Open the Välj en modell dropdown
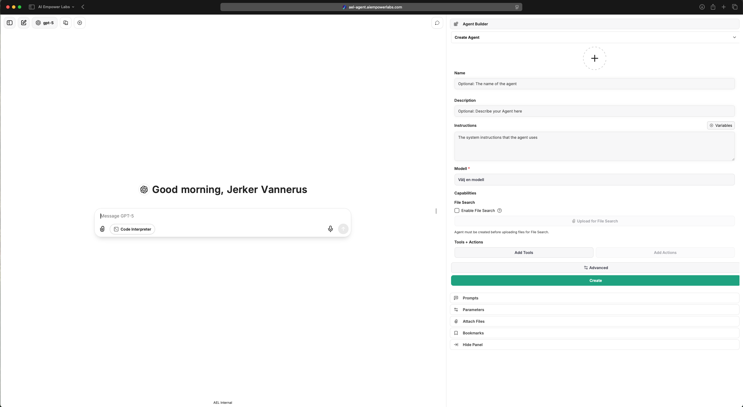 click(594, 180)
